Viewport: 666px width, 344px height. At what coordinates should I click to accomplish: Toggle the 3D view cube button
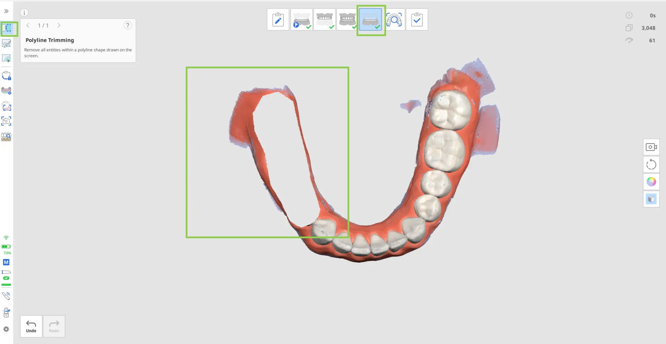[651, 199]
